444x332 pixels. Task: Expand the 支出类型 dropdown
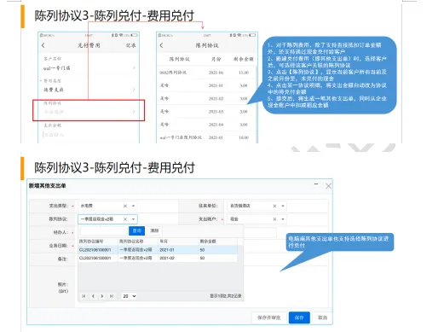(x=133, y=206)
